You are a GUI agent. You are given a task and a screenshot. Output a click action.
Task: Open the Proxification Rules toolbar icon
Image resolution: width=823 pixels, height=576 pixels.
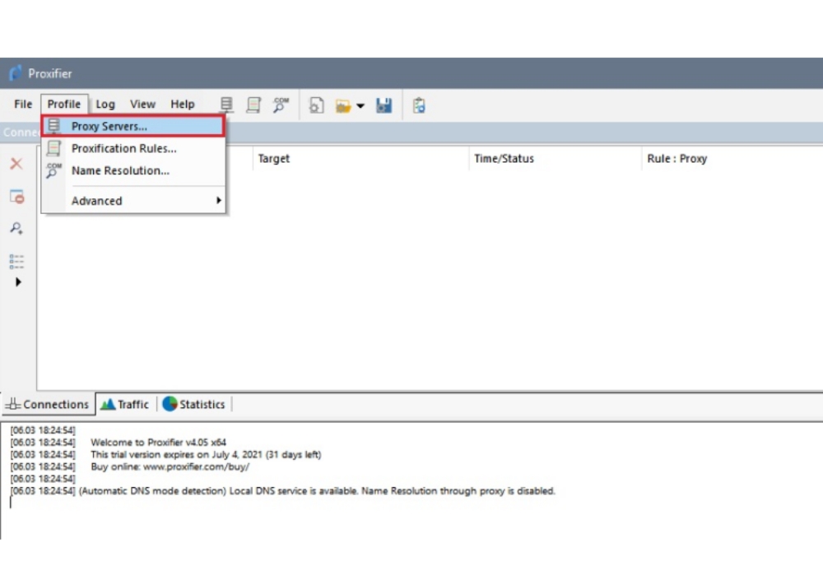pos(253,105)
